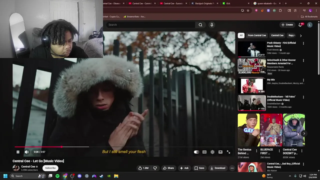Dislike the Central Cee video
Screen dimensions: 320x180
tap(155, 168)
